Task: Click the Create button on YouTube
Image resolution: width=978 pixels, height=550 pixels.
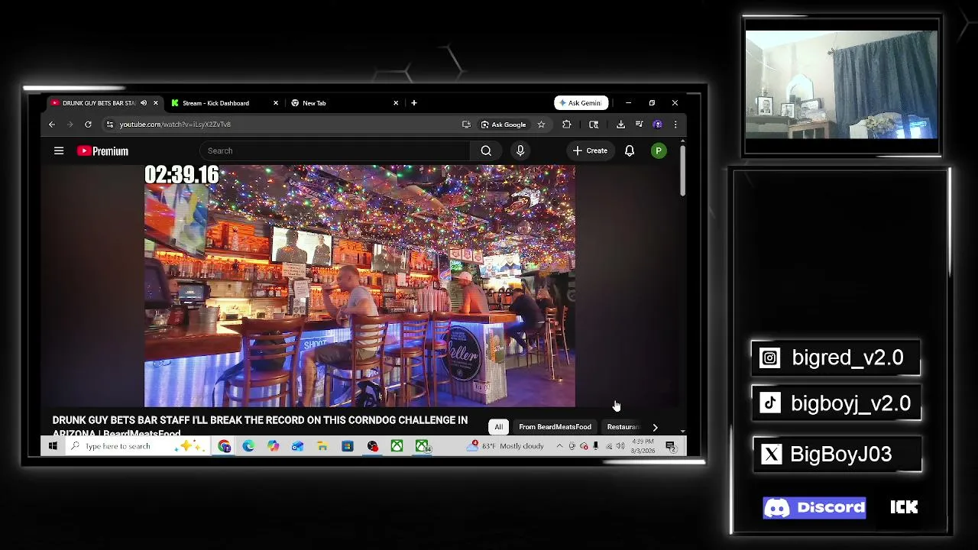Action: click(591, 150)
